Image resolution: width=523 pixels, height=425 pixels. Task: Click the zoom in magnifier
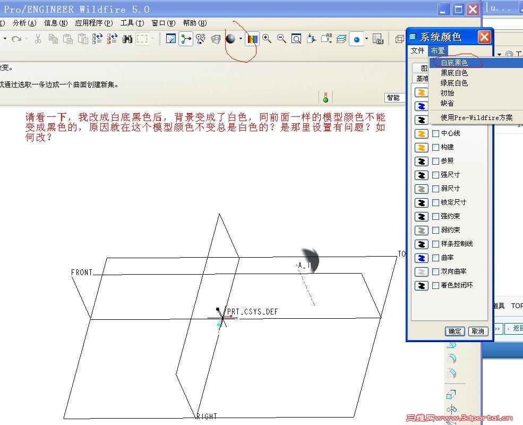[267, 39]
